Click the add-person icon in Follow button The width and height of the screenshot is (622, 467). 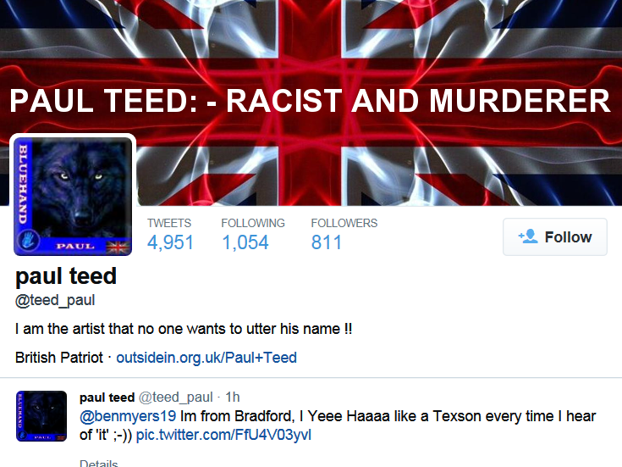528,236
